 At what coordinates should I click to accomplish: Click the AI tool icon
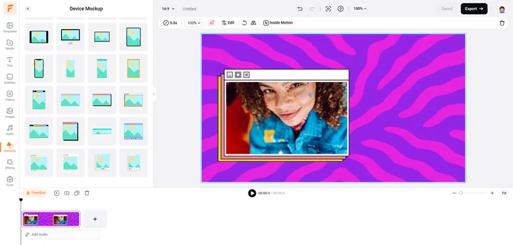212,23
